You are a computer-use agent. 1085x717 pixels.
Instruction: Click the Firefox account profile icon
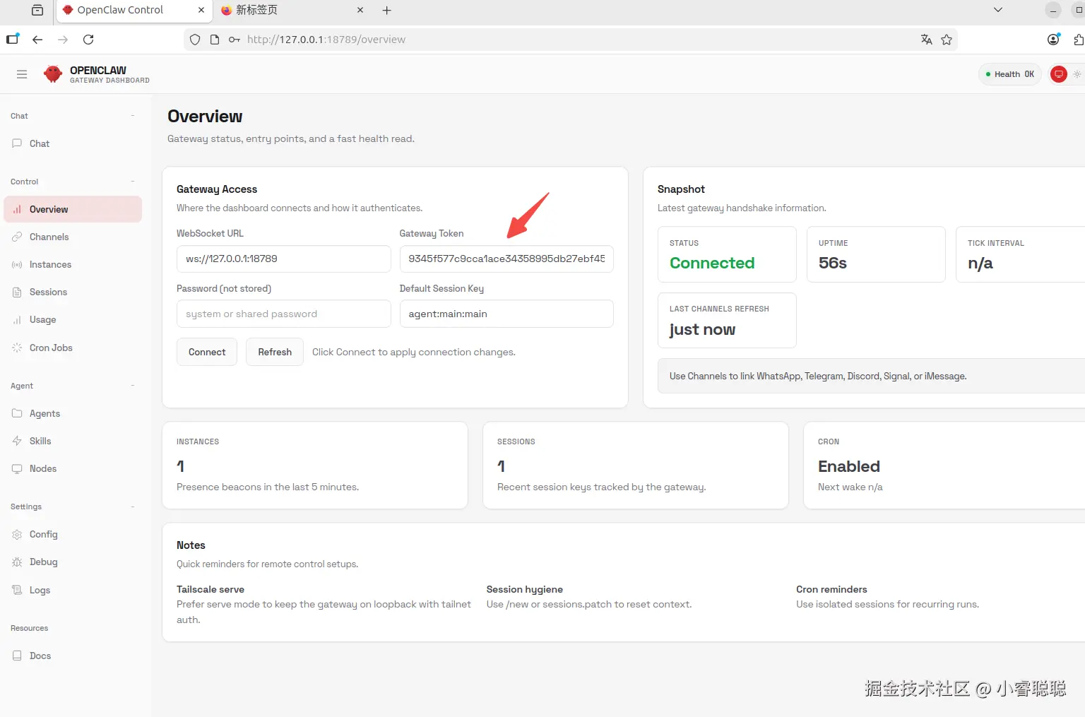(1053, 40)
